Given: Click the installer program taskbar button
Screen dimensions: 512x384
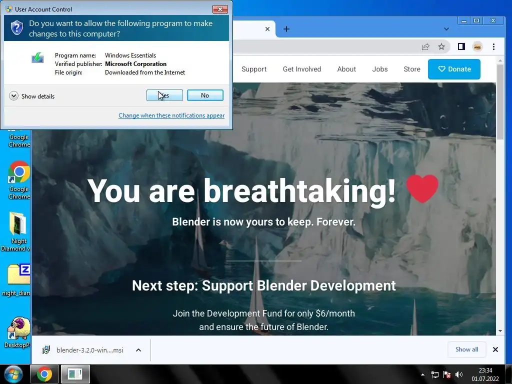Looking at the screenshot, I should point(75,374).
